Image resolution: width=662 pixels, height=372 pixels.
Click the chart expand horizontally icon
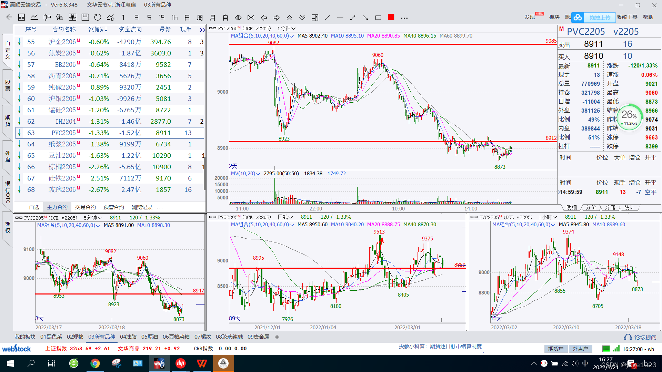pos(238,18)
